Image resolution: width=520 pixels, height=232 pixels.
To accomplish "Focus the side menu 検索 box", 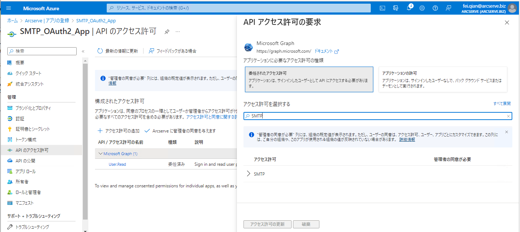I will (x=42, y=52).
